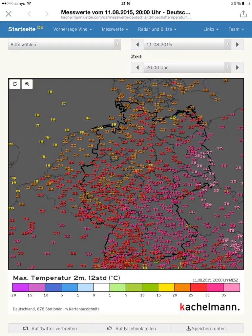Tap the 21:16 clock in status bar

126,3
